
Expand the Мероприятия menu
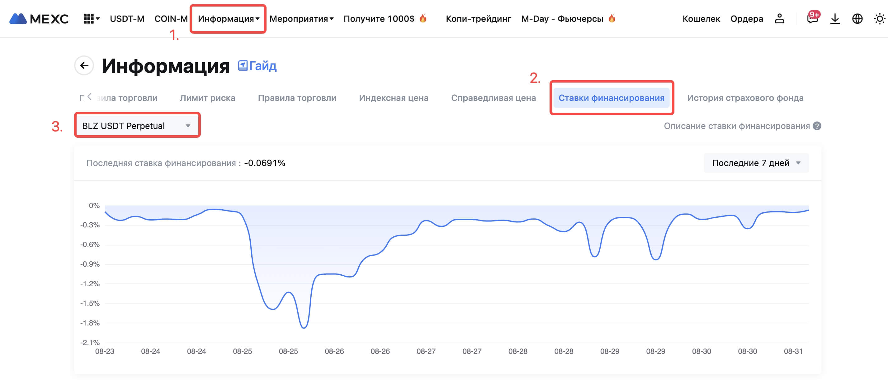point(301,19)
